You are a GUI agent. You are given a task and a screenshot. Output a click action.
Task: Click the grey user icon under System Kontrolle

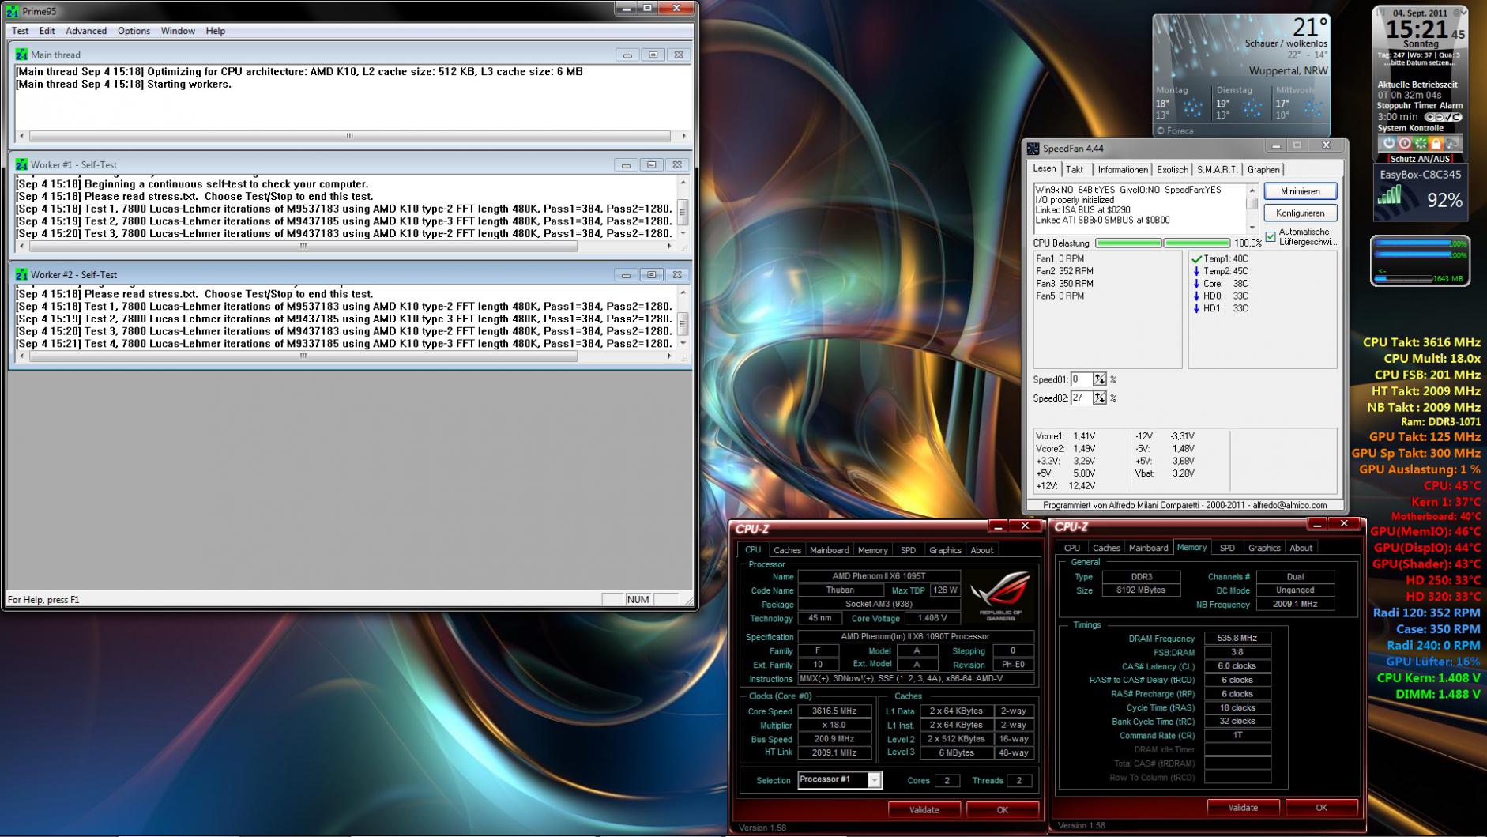(x=1451, y=143)
